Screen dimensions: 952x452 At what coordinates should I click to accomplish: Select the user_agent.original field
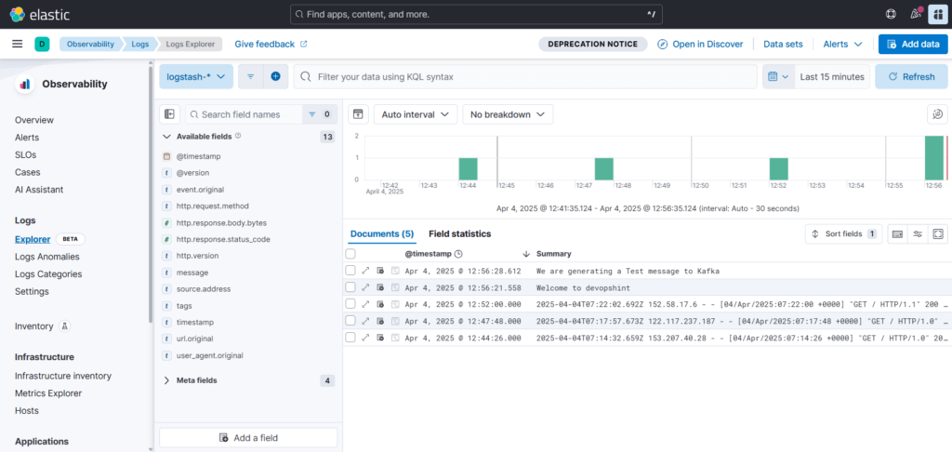[x=209, y=355]
